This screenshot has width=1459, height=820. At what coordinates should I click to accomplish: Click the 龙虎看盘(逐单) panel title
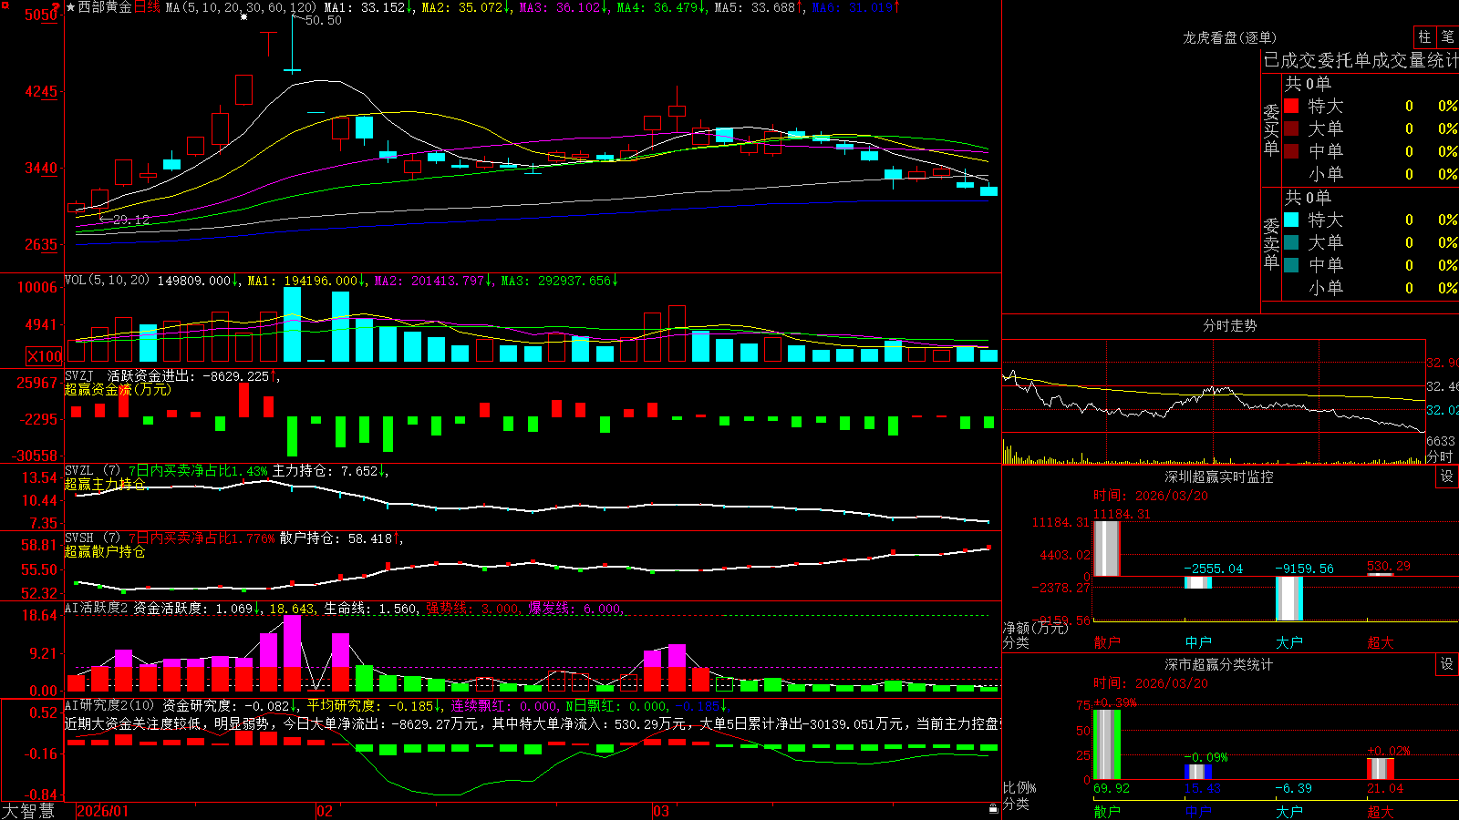[1230, 37]
